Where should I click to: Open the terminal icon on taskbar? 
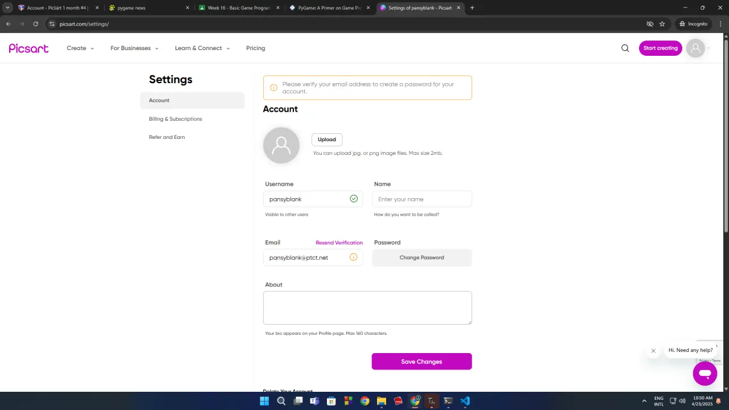pos(448,401)
